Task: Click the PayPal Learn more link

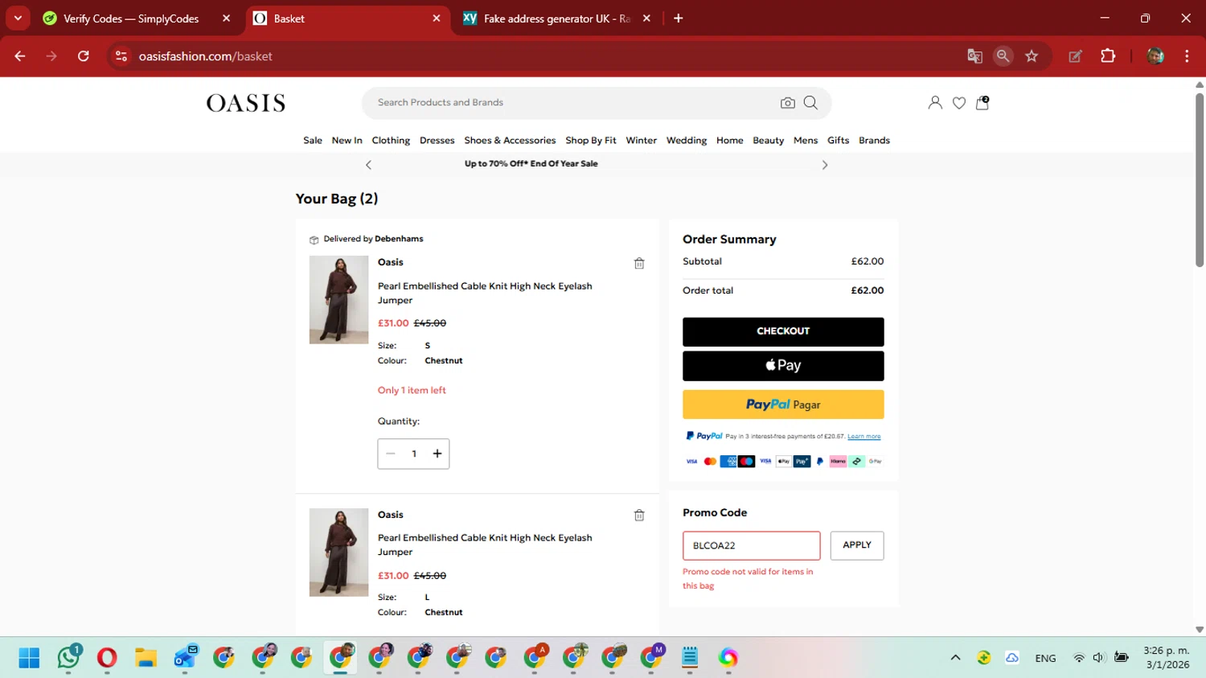Action: tap(864, 437)
